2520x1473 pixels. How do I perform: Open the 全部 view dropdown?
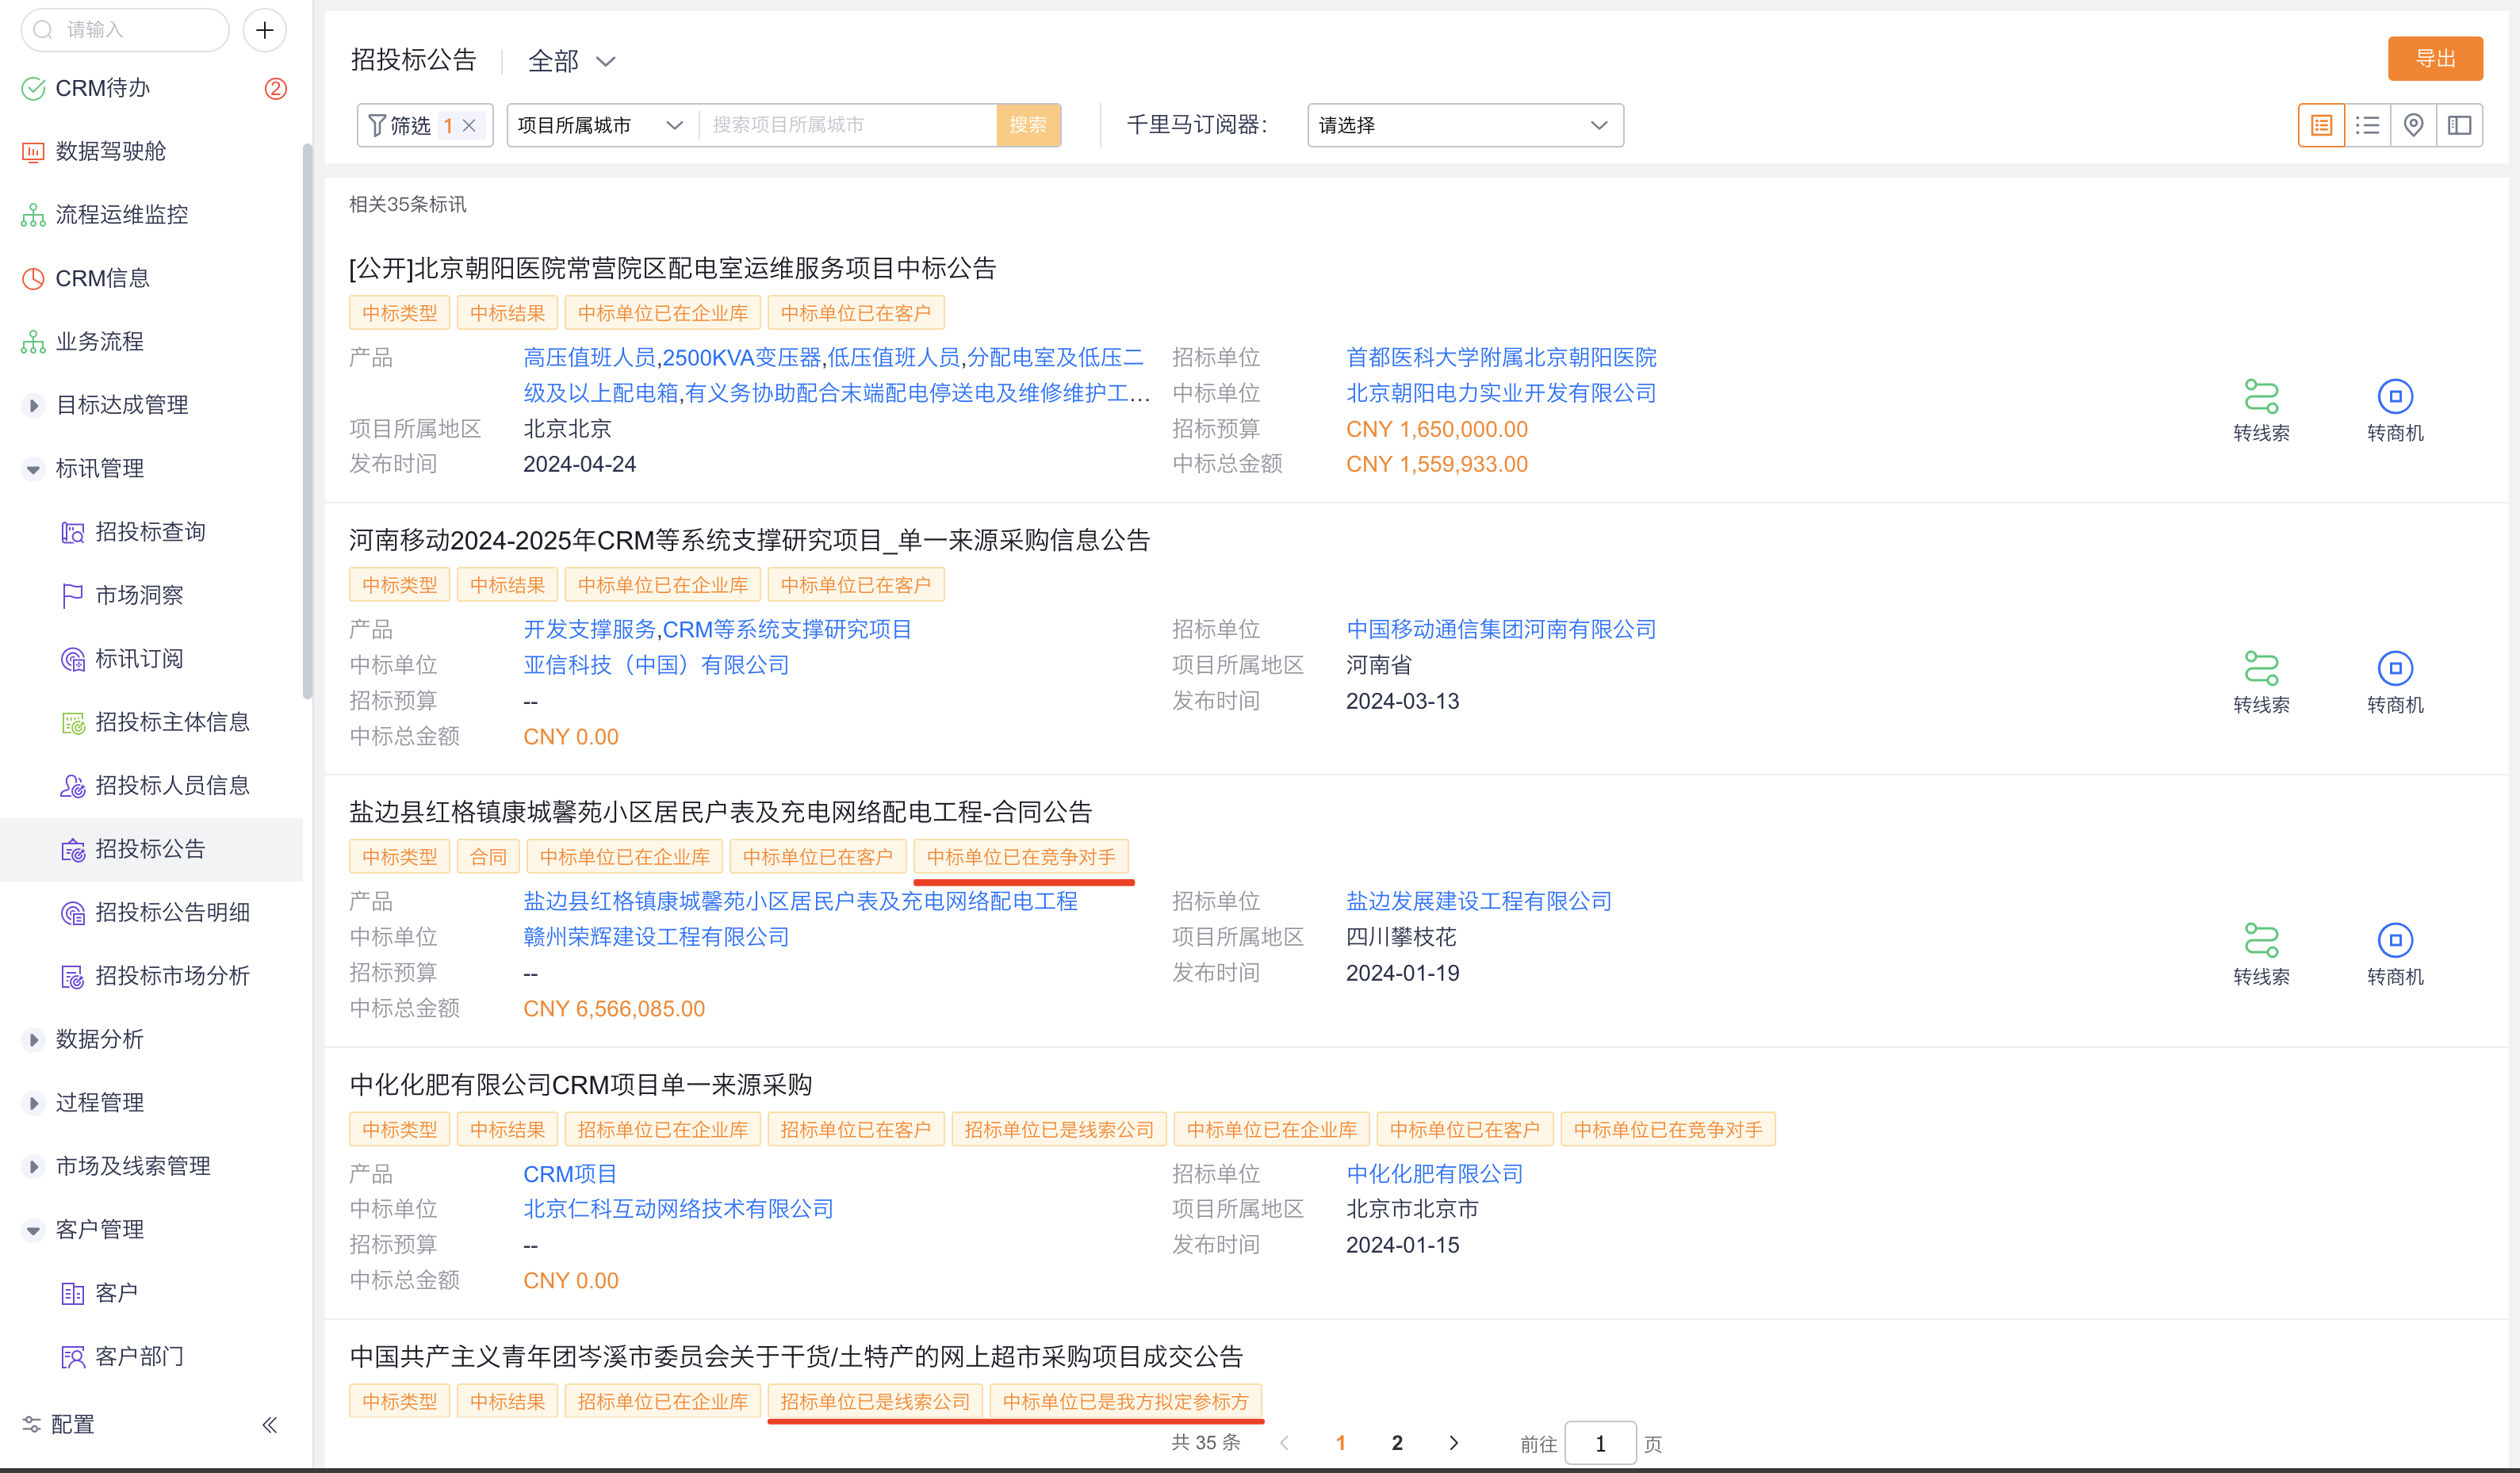(571, 61)
